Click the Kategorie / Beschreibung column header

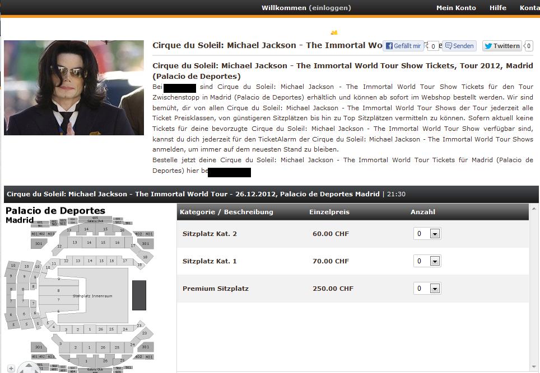[x=226, y=212]
